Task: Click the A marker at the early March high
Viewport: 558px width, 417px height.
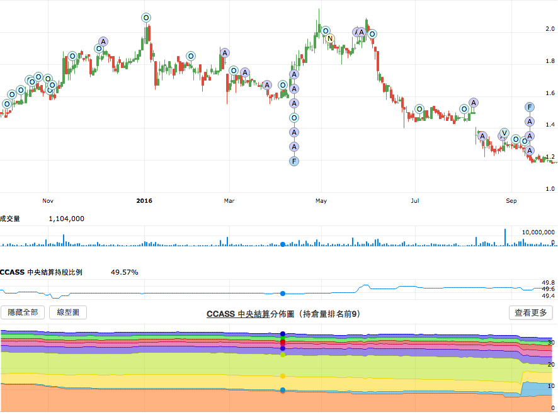Action: click(x=224, y=52)
